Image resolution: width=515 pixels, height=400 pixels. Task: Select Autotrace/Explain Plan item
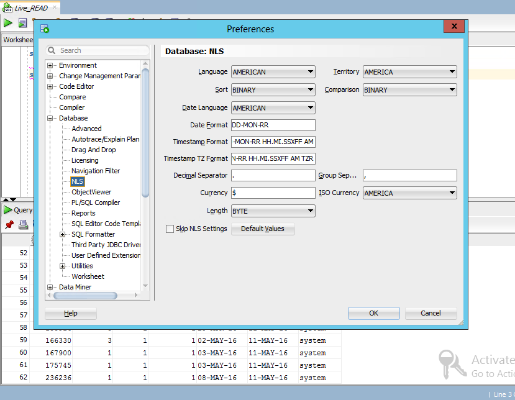pyautogui.click(x=106, y=139)
